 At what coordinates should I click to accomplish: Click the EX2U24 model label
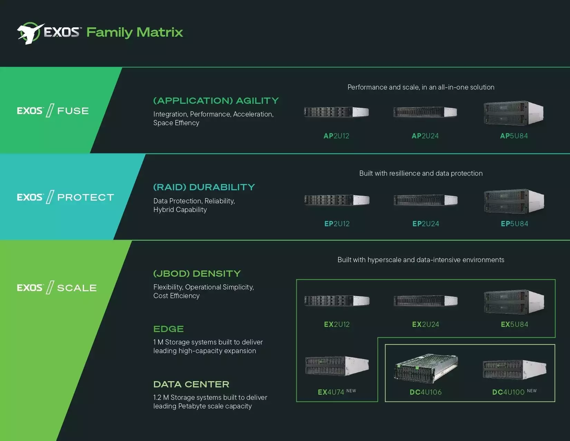(426, 324)
